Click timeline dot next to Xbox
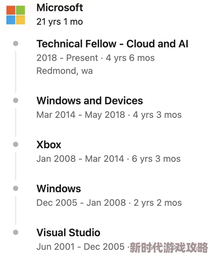 pos(16,144)
